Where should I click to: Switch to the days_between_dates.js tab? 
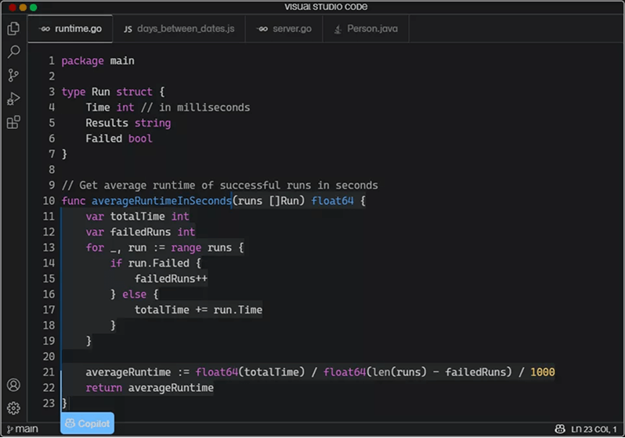[179, 29]
